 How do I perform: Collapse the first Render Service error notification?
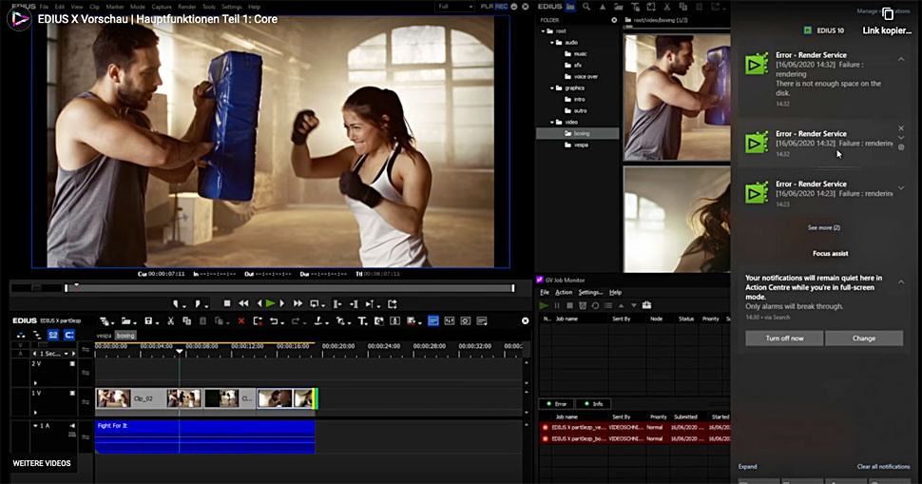click(x=901, y=59)
